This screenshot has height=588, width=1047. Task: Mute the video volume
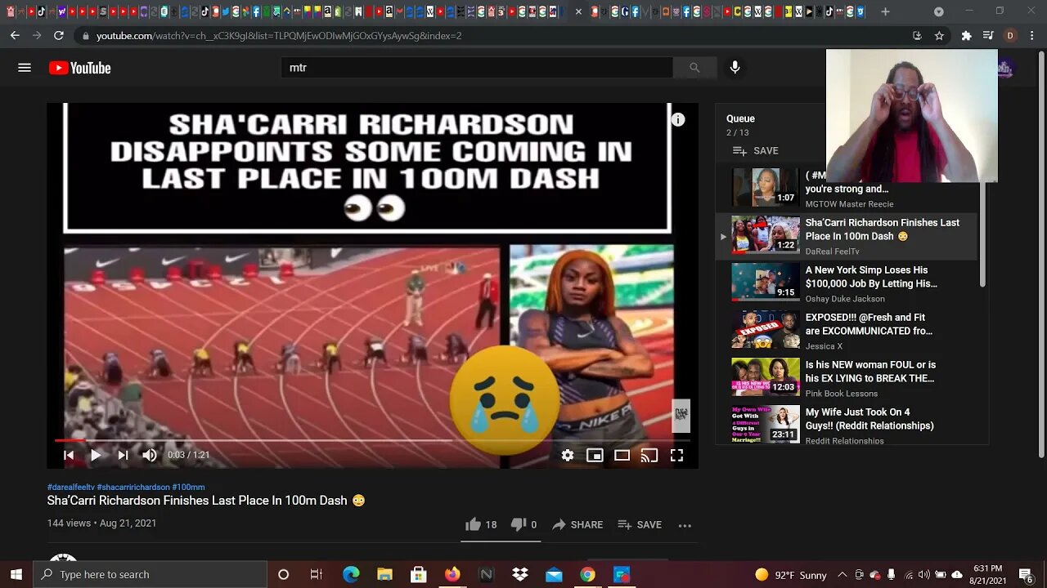[150, 455]
